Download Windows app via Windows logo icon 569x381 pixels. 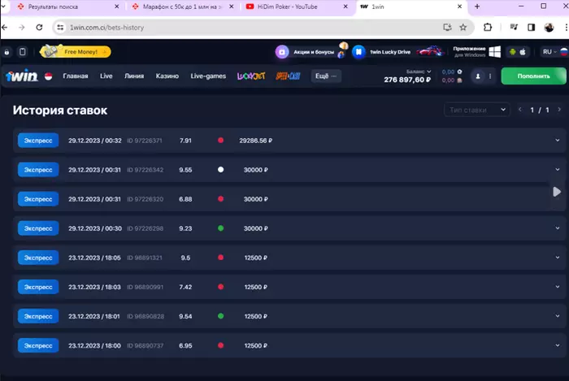click(494, 52)
